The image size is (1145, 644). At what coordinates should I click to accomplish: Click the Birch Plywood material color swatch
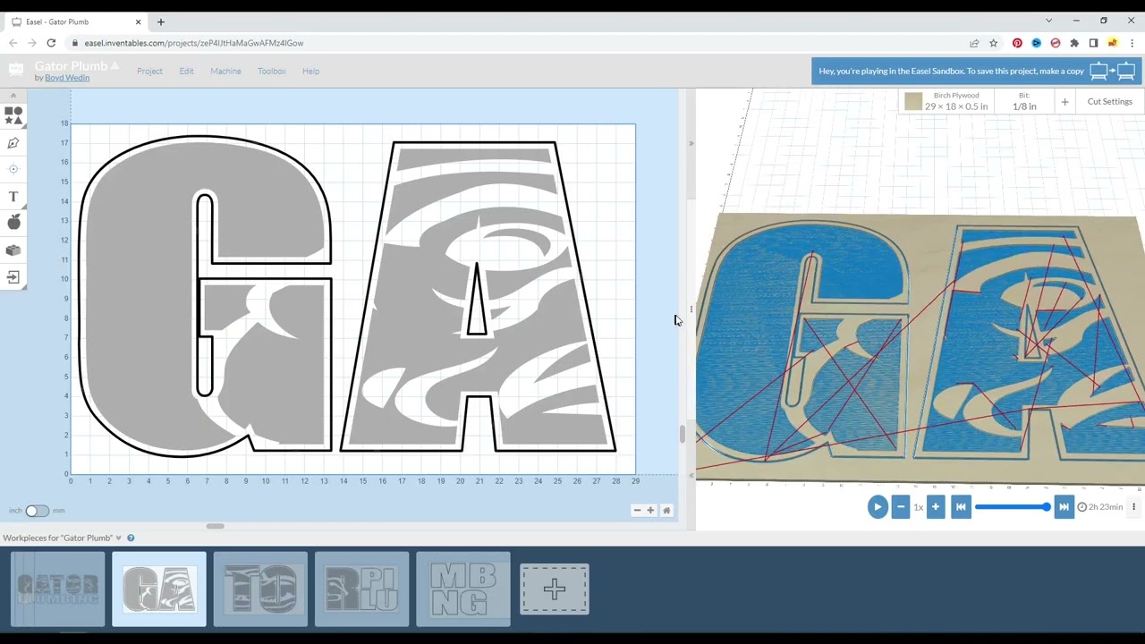(913, 102)
